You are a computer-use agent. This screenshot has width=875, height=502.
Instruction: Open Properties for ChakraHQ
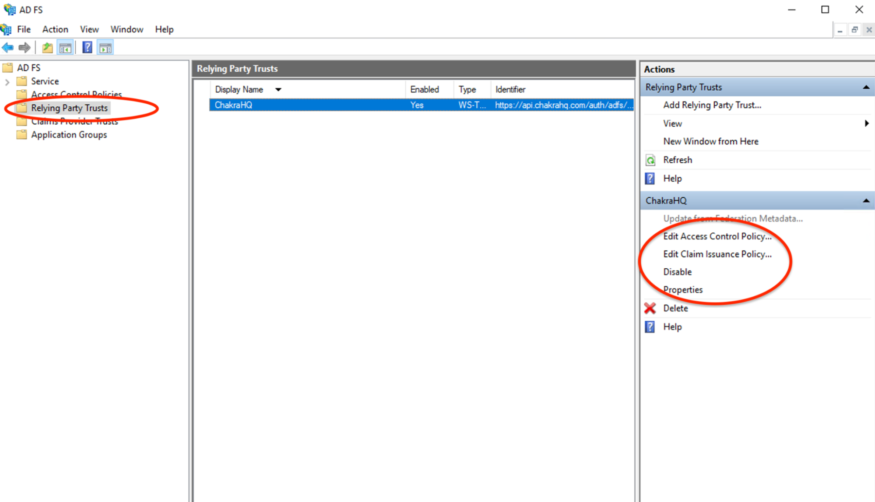[x=683, y=290]
